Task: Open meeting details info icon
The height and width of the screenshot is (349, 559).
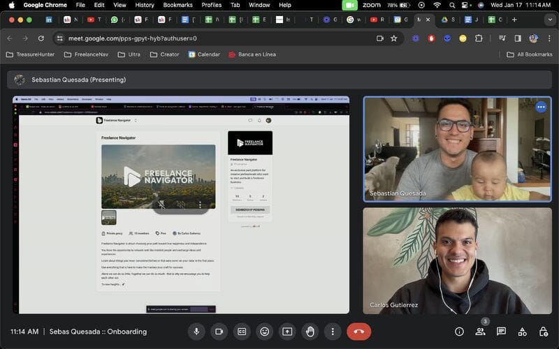Action: click(459, 332)
